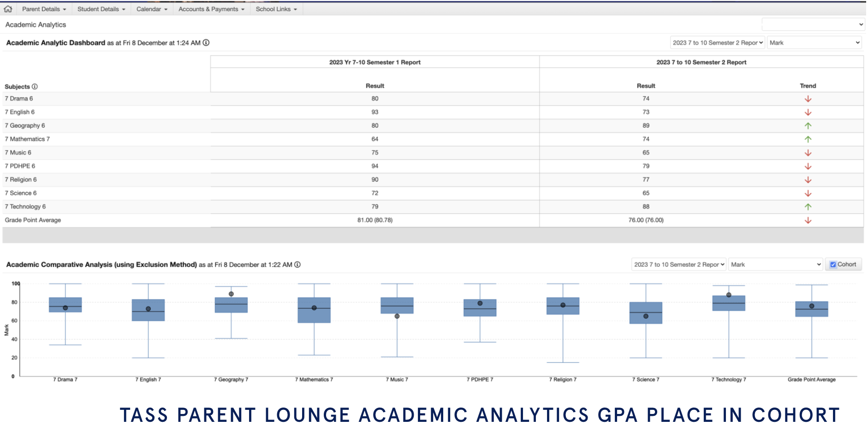Open the dashboard Mark dropdown
868x432 pixels.
pos(814,42)
